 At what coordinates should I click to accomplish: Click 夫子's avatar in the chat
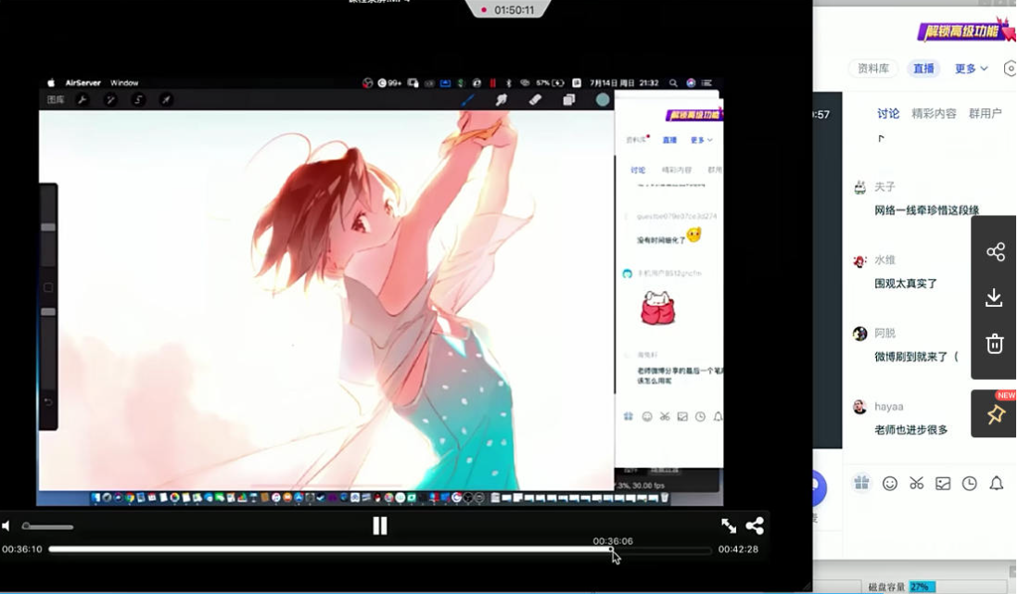pyautogui.click(x=859, y=187)
